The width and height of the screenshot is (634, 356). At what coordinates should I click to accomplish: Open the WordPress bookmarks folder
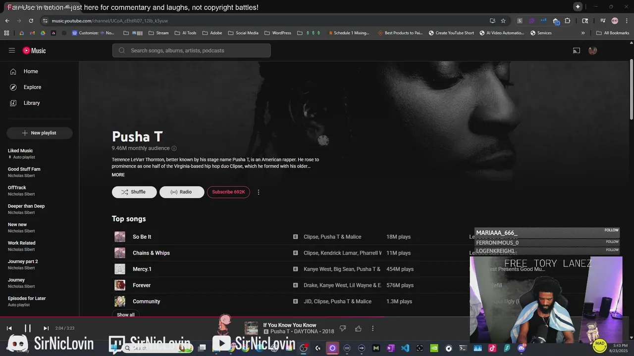(278, 33)
